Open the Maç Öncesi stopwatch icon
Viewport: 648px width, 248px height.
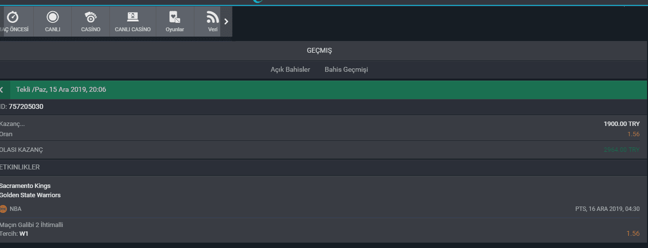[13, 18]
